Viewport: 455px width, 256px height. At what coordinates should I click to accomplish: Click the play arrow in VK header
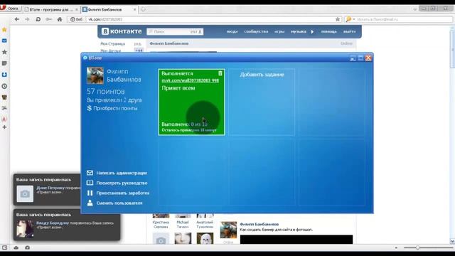pos(312,31)
